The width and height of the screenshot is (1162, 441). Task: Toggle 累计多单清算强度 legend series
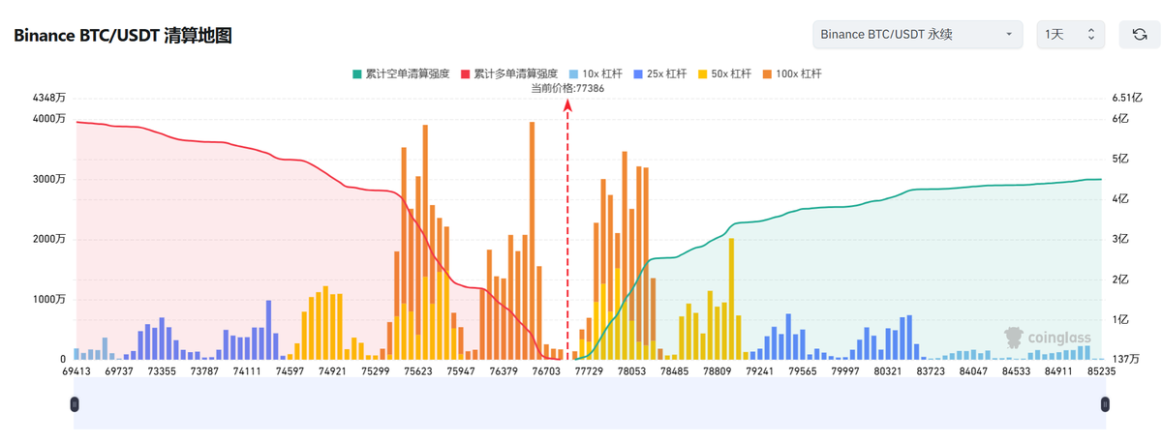(508, 73)
